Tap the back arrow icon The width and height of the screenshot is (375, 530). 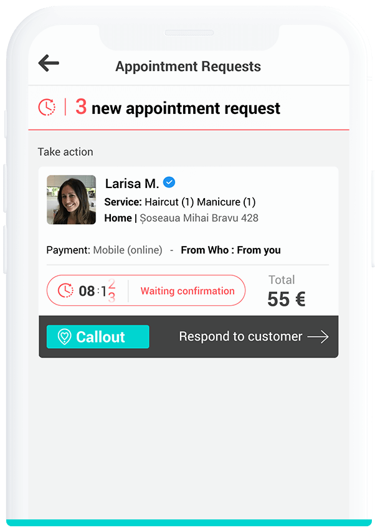point(49,63)
